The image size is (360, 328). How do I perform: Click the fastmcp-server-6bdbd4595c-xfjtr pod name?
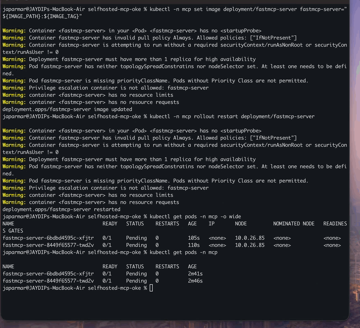(x=46, y=238)
